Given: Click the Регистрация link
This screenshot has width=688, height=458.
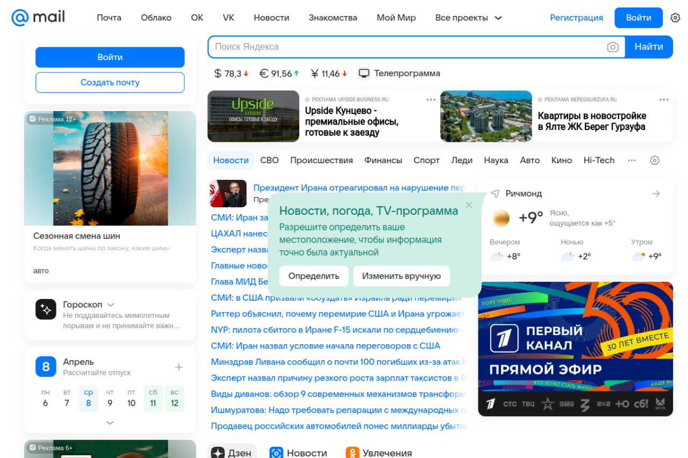Looking at the screenshot, I should pos(576,18).
